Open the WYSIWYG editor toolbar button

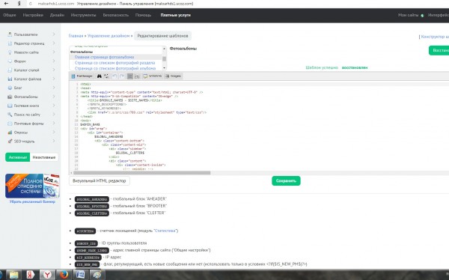tap(153, 76)
